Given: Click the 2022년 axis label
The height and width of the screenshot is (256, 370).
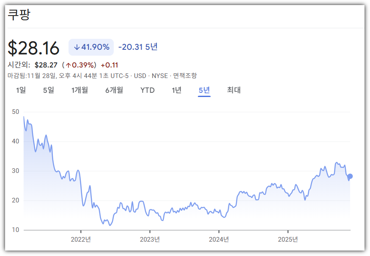Looking at the screenshot, I should 81,240.
